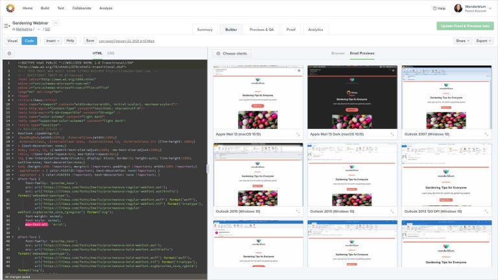This screenshot has width=498, height=280.
Task: Select the Email Previews tab
Action: [362, 53]
